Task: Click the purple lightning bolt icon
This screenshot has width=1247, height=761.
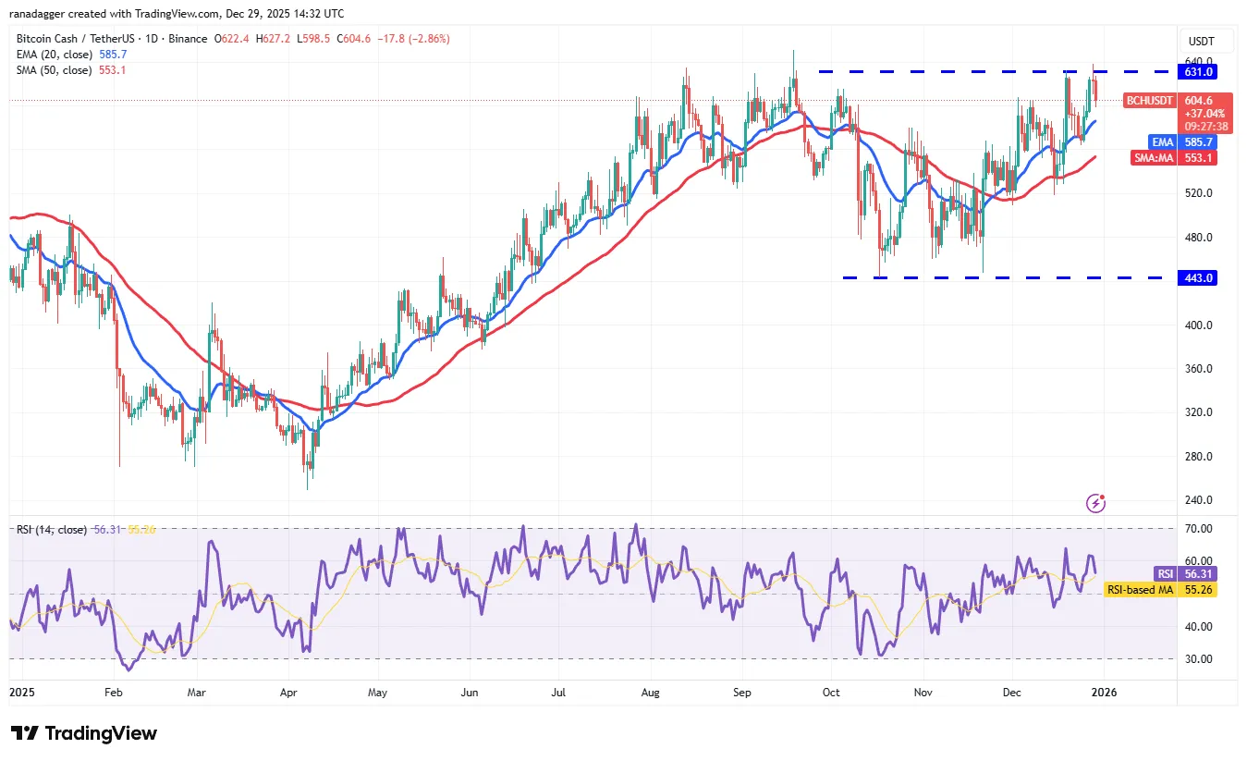Action: [x=1095, y=503]
